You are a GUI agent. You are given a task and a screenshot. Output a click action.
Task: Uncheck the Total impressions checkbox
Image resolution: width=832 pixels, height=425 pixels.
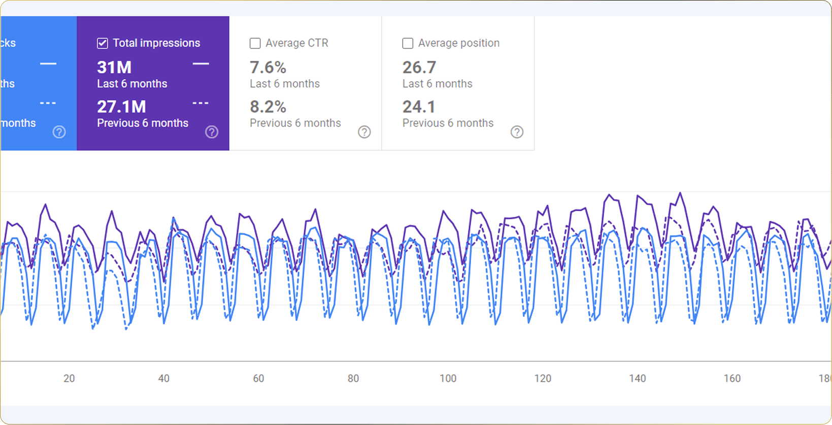tap(103, 43)
